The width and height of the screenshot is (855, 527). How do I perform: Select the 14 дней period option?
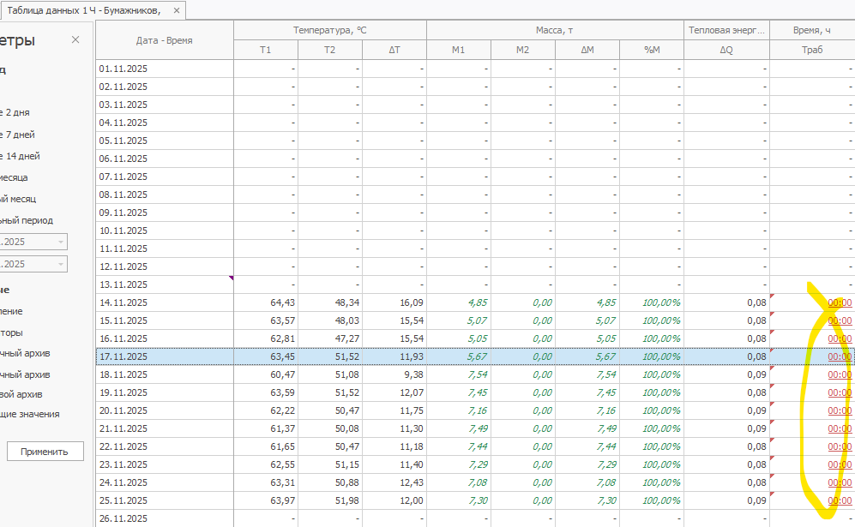point(22,156)
